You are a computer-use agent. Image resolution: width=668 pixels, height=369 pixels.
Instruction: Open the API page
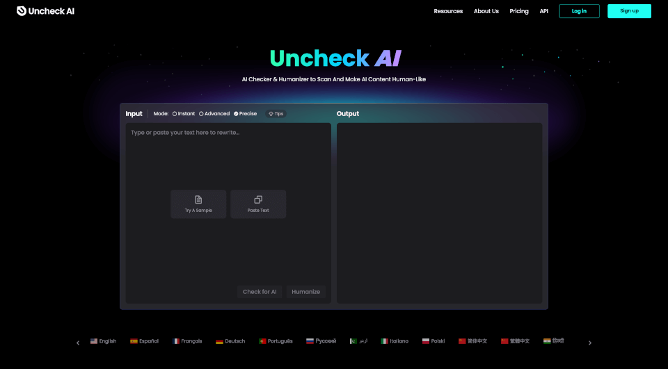pyautogui.click(x=544, y=11)
